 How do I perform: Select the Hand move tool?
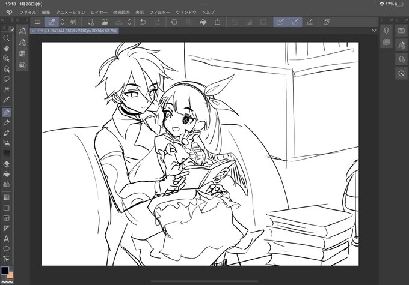[6, 49]
